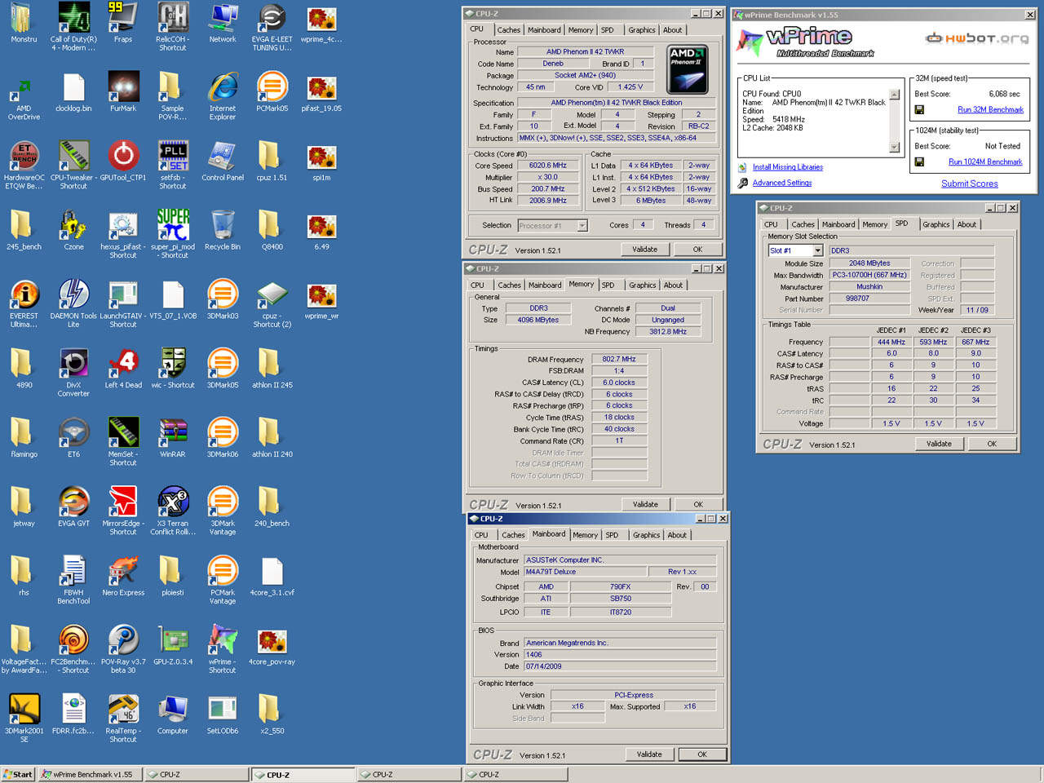
Task: Open the Fraps desktop shortcut
Action: coord(123,22)
